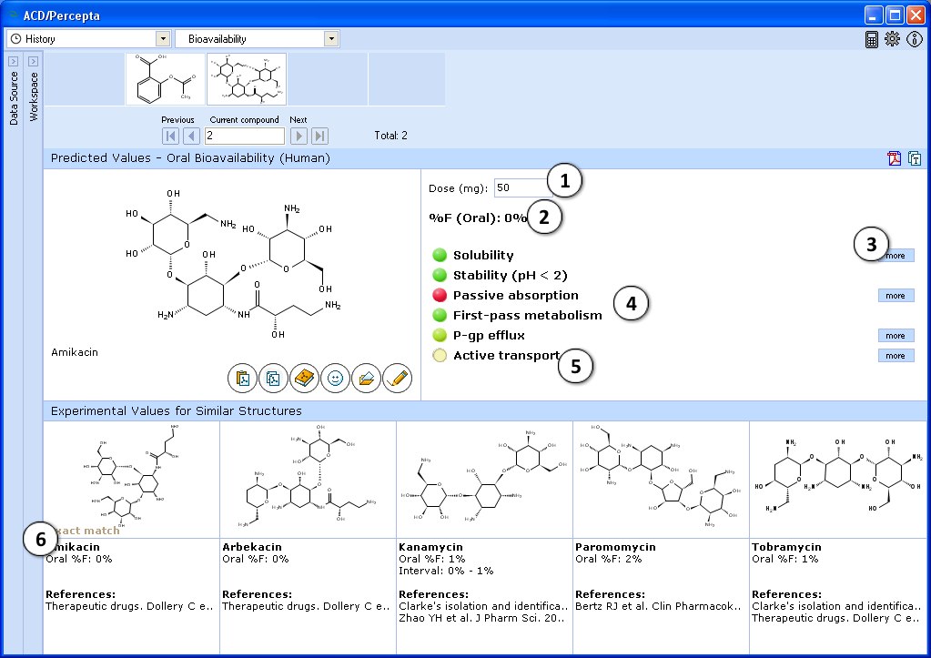Select the aspirin structure thumbnail in history

(166, 79)
